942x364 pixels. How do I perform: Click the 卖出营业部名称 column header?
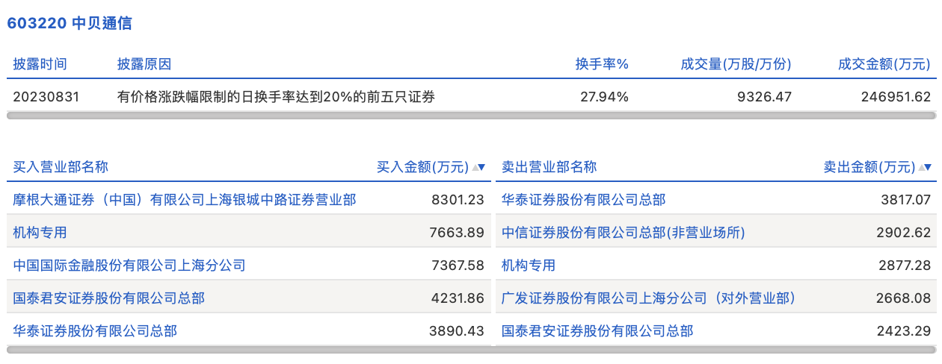(549, 167)
